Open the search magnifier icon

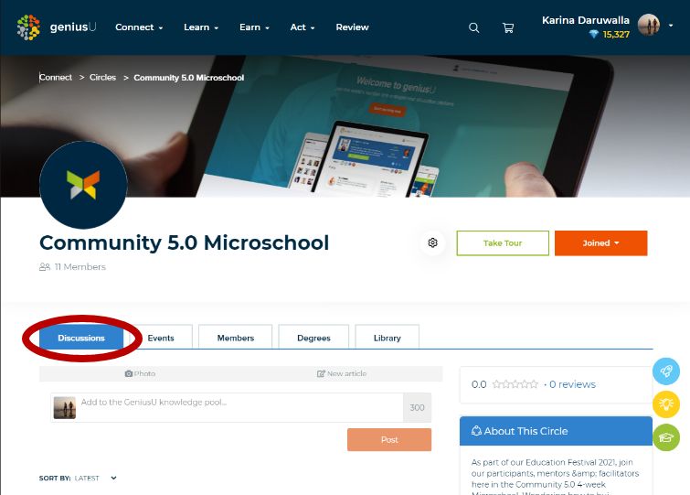473,27
